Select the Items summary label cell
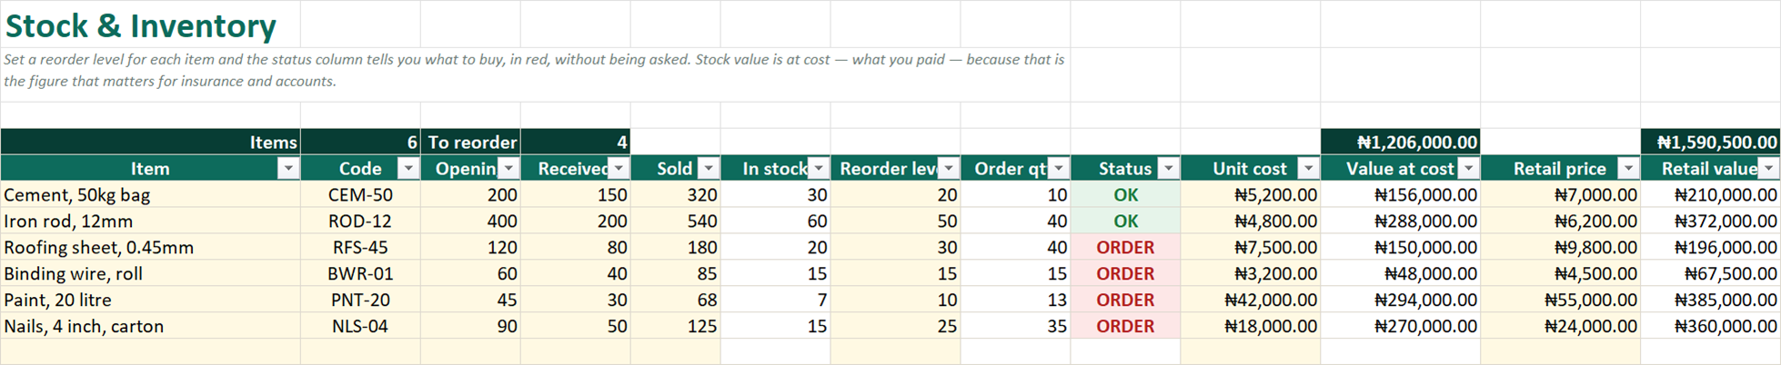This screenshot has height=365, width=1781. pyautogui.click(x=150, y=142)
